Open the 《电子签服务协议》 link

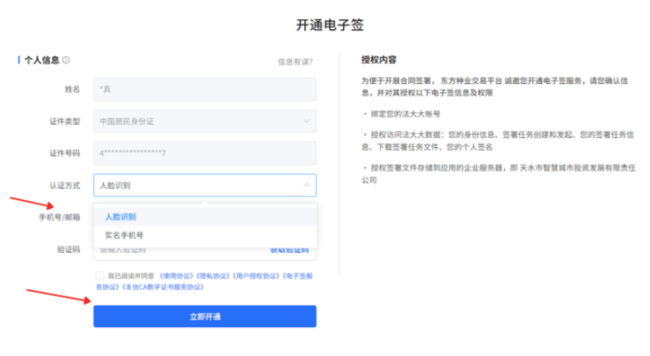[295, 276]
